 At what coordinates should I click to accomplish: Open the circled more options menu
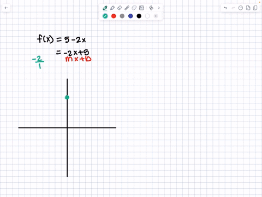[241, 8]
